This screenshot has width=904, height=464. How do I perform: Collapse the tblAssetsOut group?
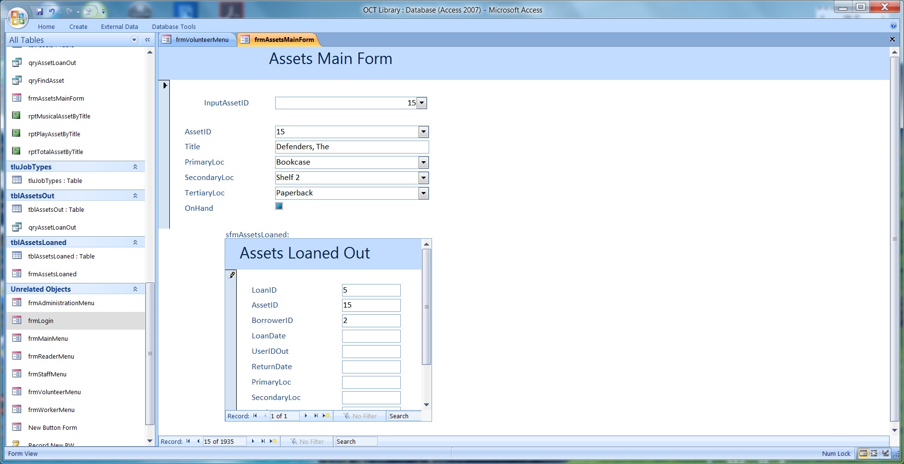coord(135,195)
